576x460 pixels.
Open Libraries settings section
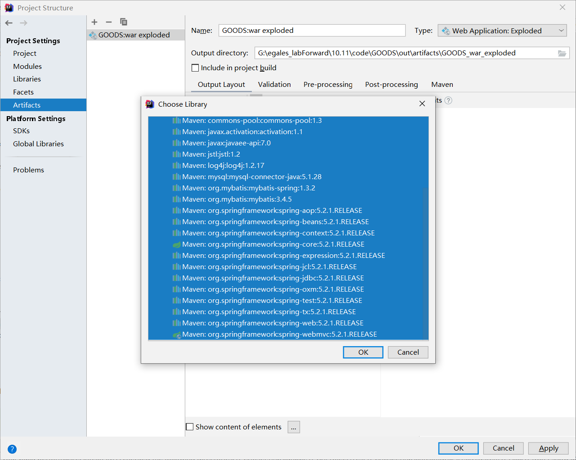point(27,79)
